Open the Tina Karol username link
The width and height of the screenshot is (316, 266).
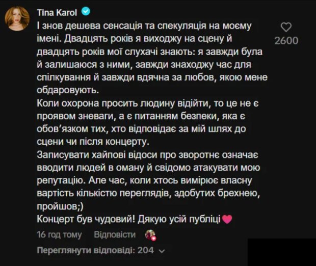tap(57, 12)
